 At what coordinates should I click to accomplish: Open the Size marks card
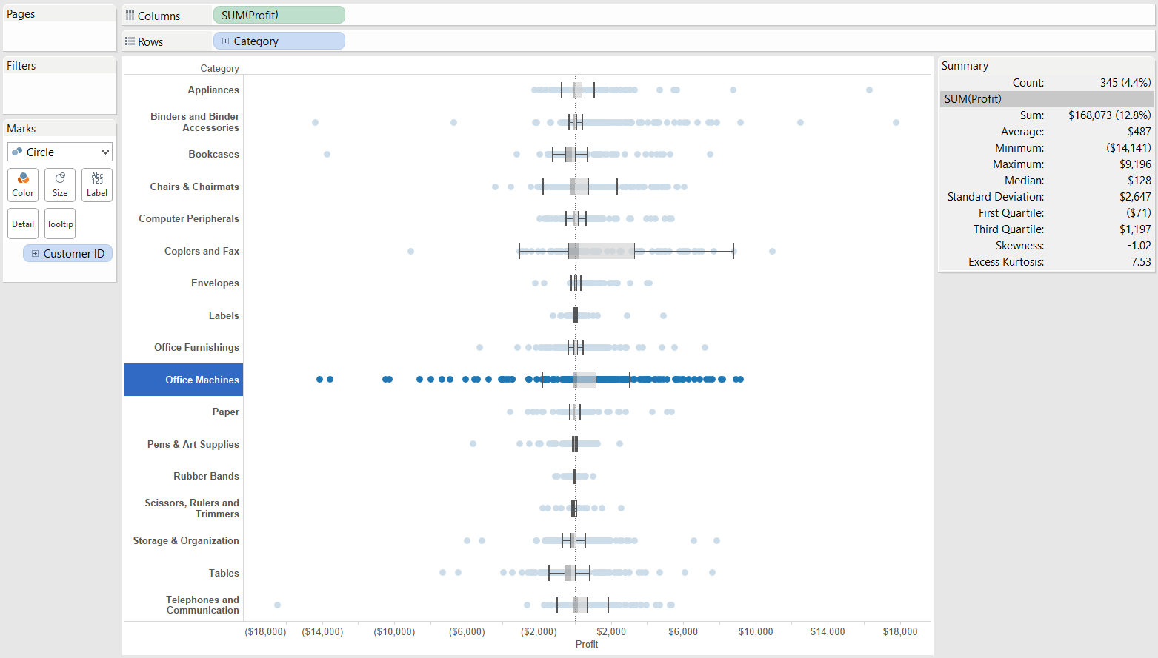coord(60,184)
